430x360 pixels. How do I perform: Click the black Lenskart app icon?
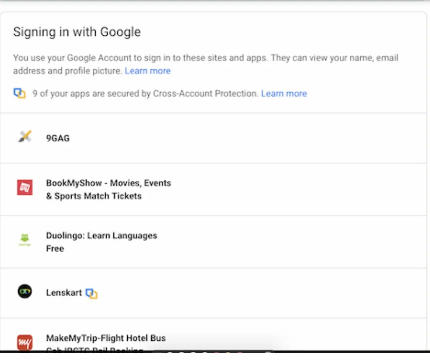[25, 291]
